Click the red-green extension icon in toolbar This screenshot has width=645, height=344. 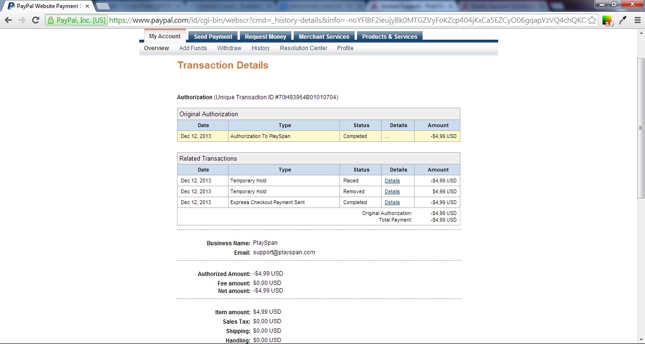(607, 20)
